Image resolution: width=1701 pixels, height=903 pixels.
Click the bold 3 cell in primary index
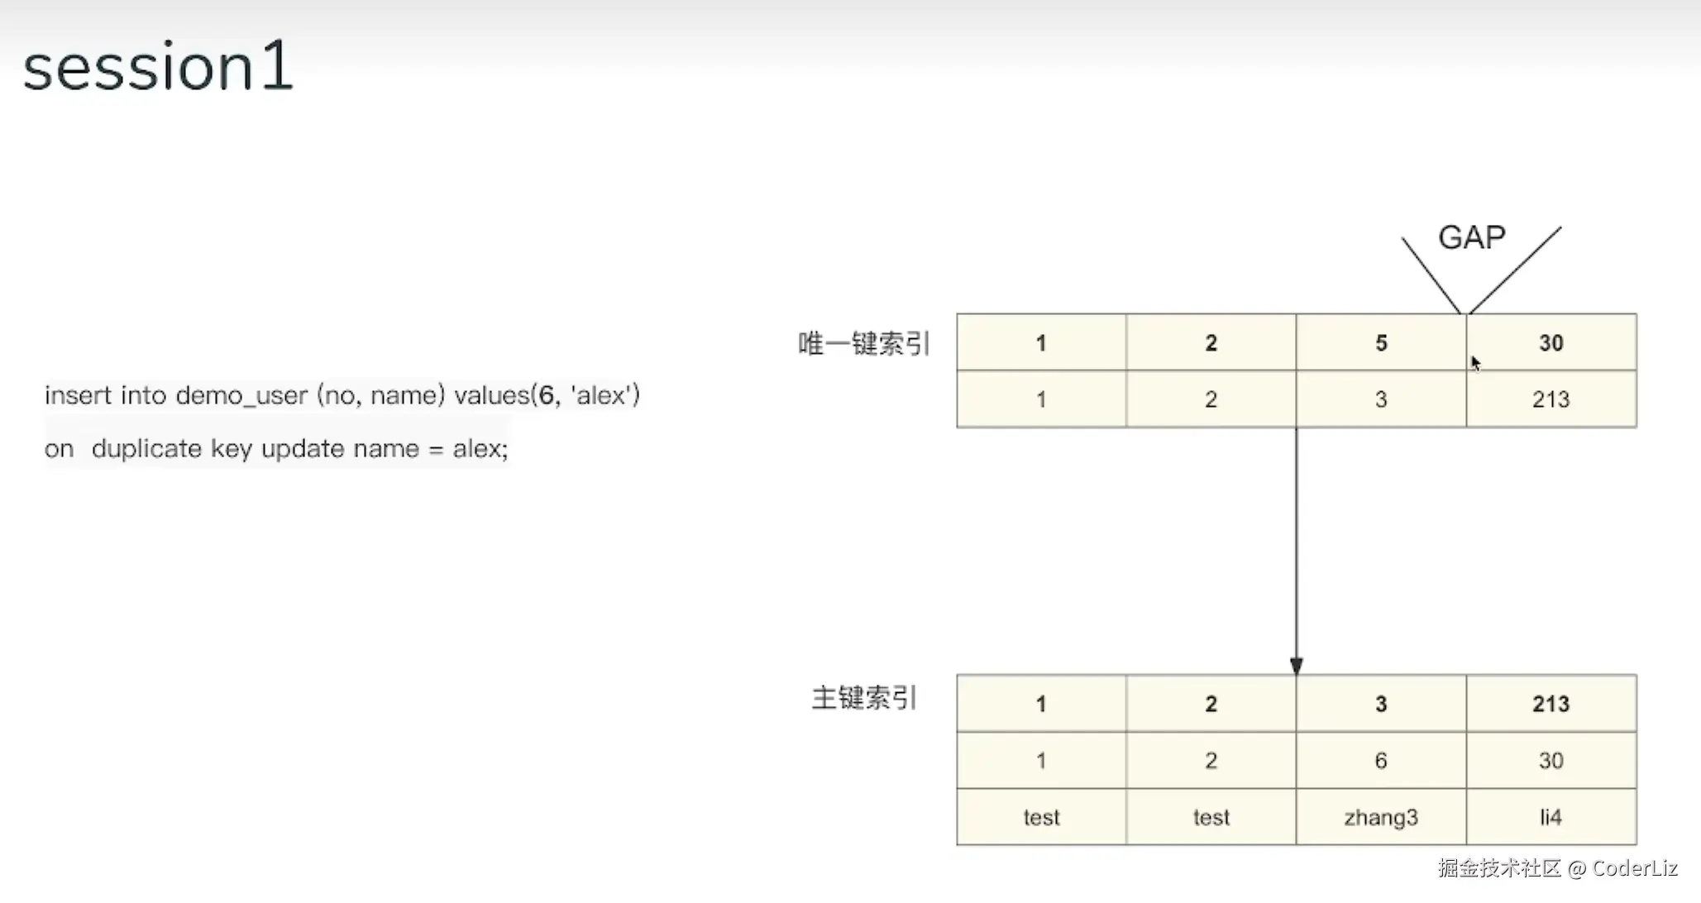(1380, 704)
